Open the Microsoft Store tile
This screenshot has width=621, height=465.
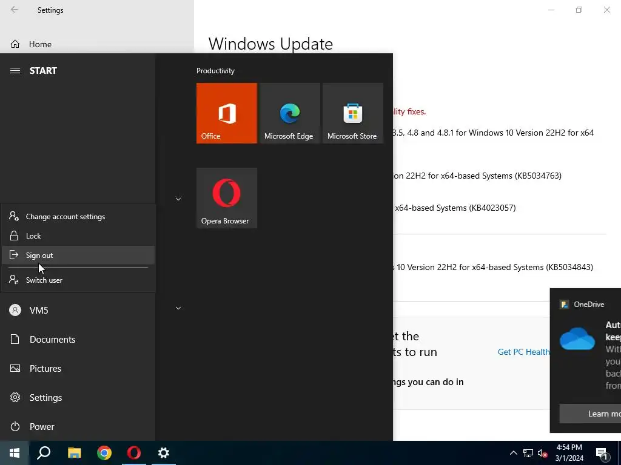353,113
